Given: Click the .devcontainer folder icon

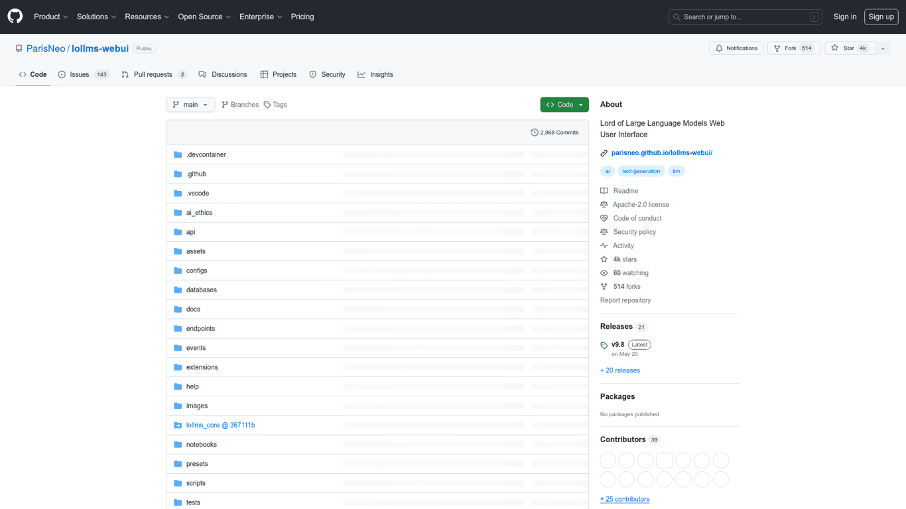Looking at the screenshot, I should (x=178, y=154).
